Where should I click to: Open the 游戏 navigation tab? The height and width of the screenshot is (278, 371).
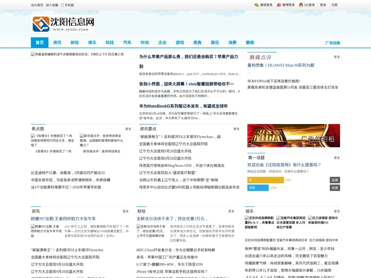click(x=180, y=43)
